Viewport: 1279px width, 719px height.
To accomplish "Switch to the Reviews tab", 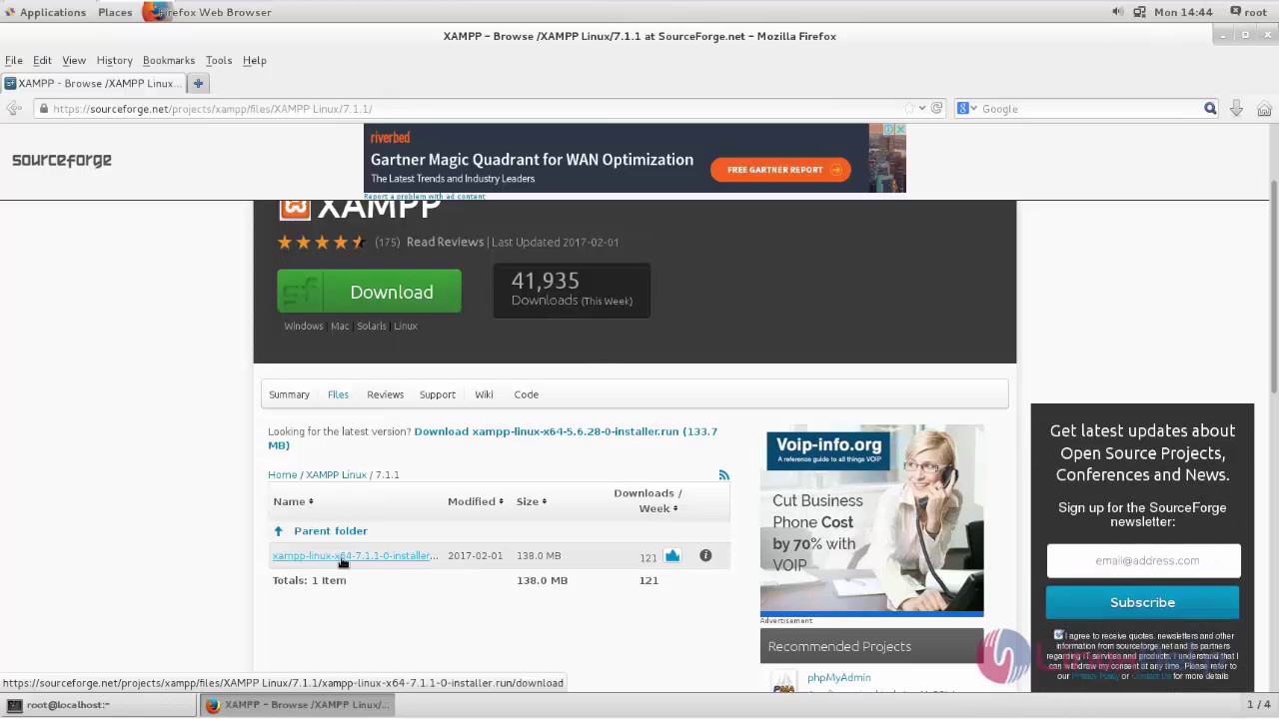I will click(x=385, y=394).
